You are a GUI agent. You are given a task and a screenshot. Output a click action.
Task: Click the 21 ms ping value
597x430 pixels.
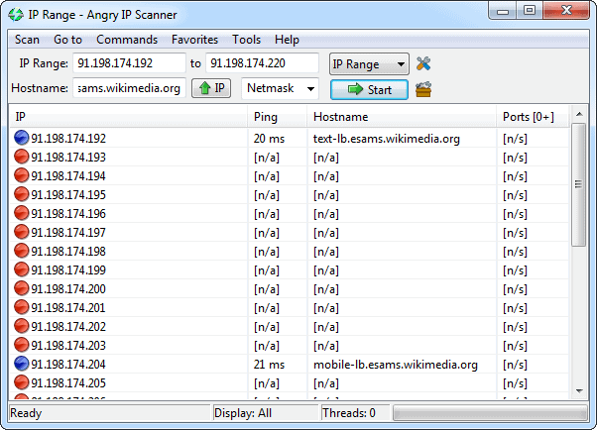coord(269,365)
